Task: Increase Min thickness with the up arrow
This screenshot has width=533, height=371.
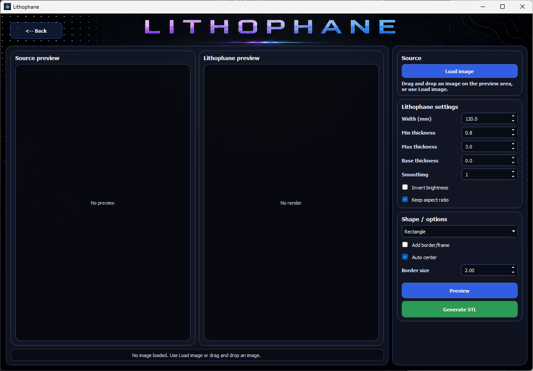Action: tap(513, 130)
